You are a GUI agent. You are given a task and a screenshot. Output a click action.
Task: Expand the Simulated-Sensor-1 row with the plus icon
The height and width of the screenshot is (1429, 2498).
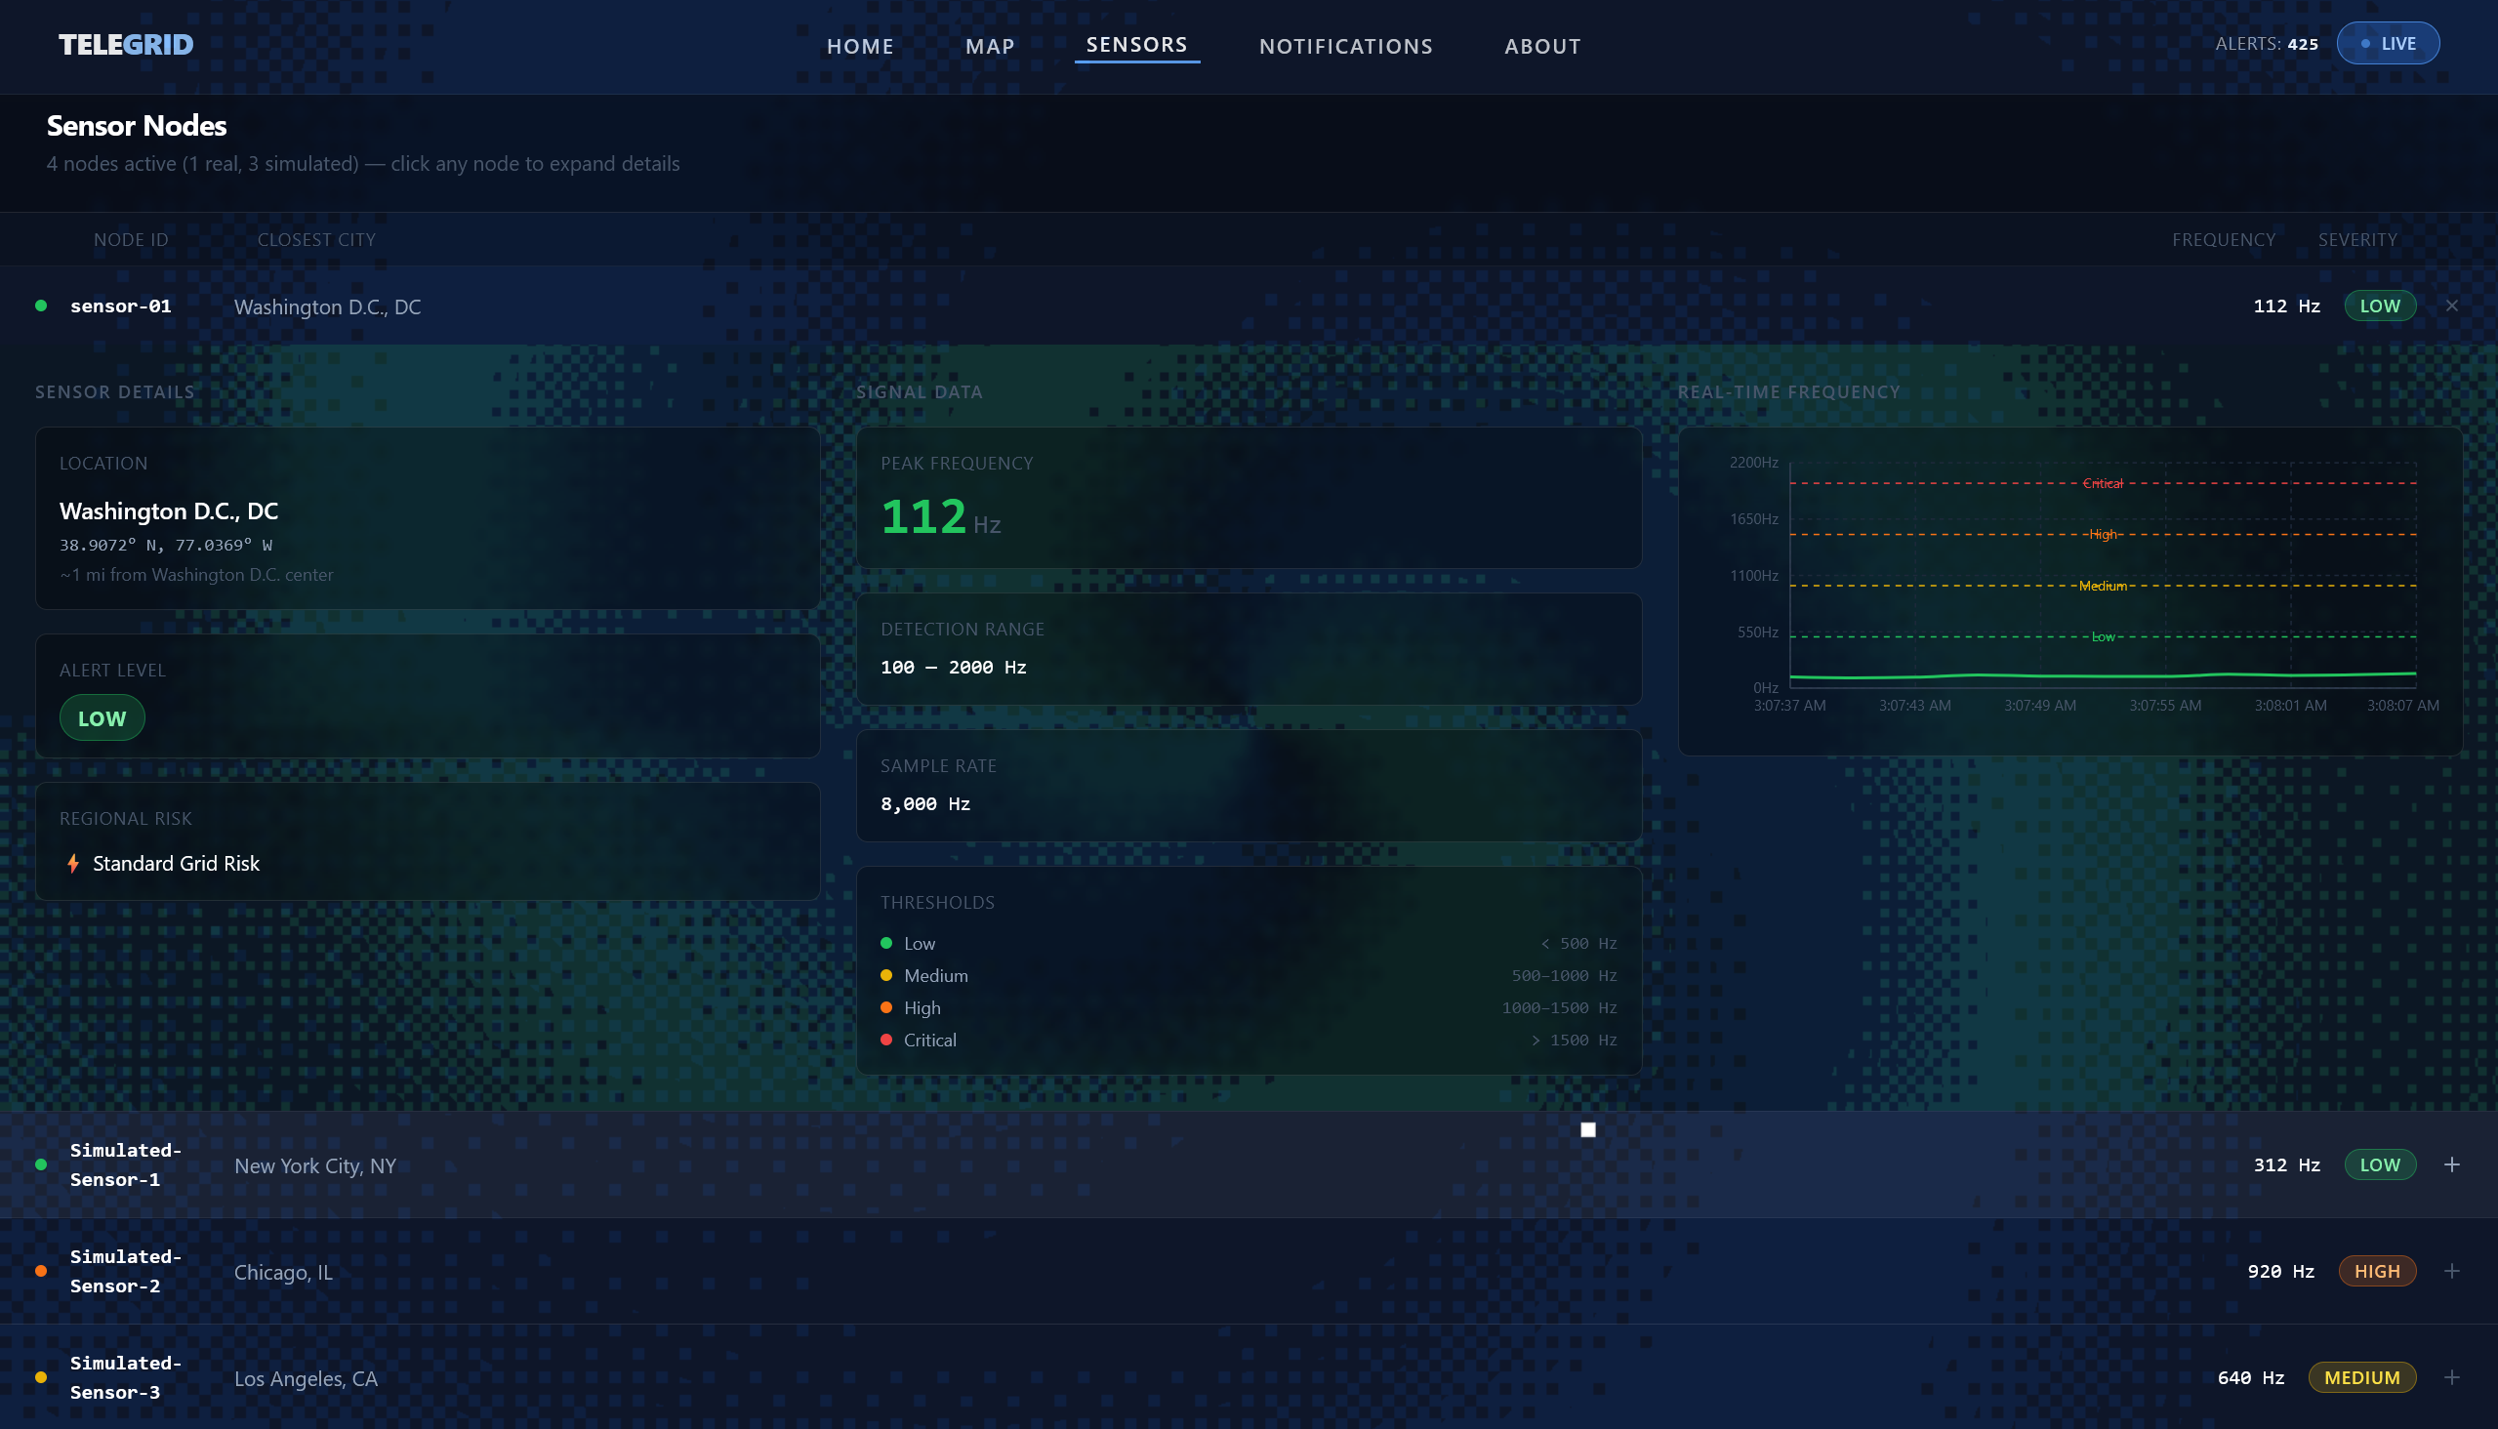[2451, 1165]
